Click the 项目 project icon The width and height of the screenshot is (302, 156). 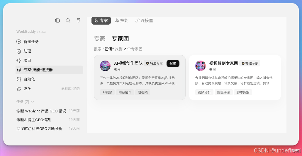pos(19,61)
